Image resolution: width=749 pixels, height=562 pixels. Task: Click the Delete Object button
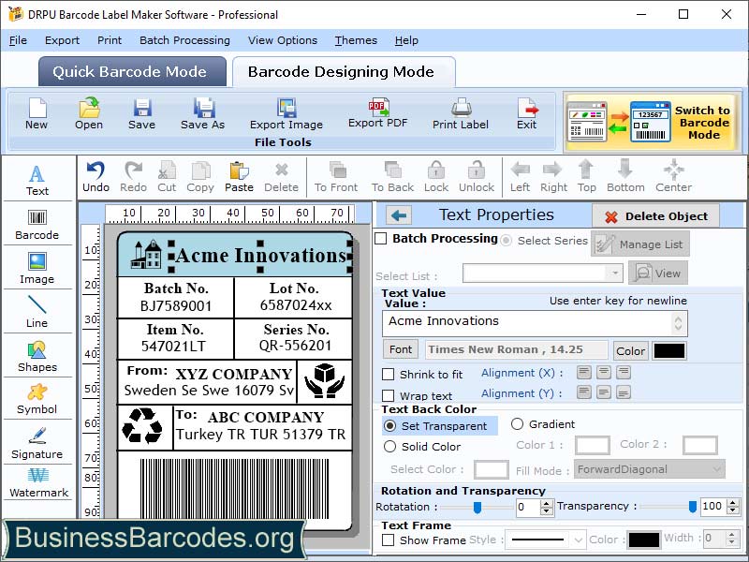coord(656,216)
